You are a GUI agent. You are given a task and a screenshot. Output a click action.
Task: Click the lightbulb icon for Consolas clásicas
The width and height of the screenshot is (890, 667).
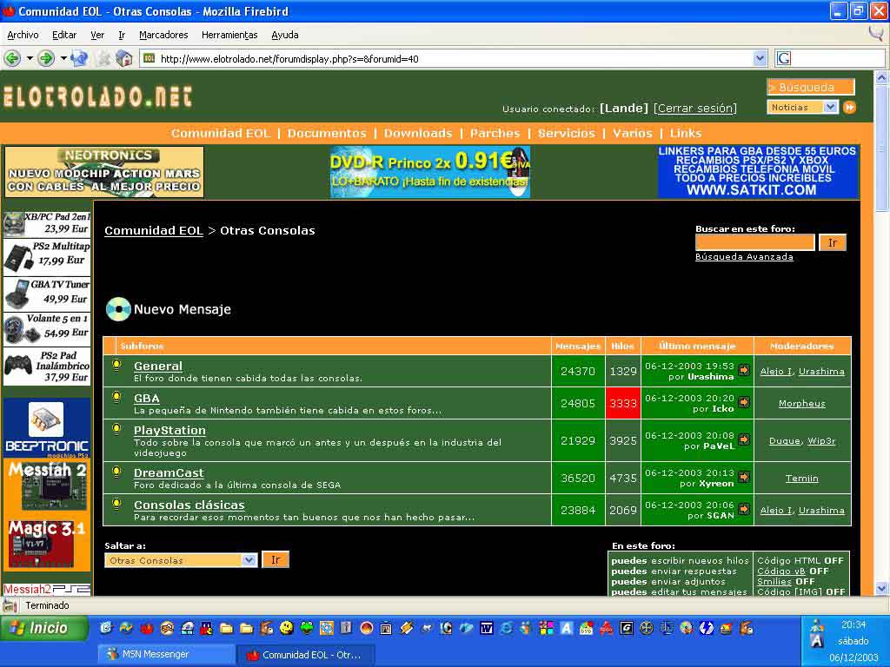point(116,504)
